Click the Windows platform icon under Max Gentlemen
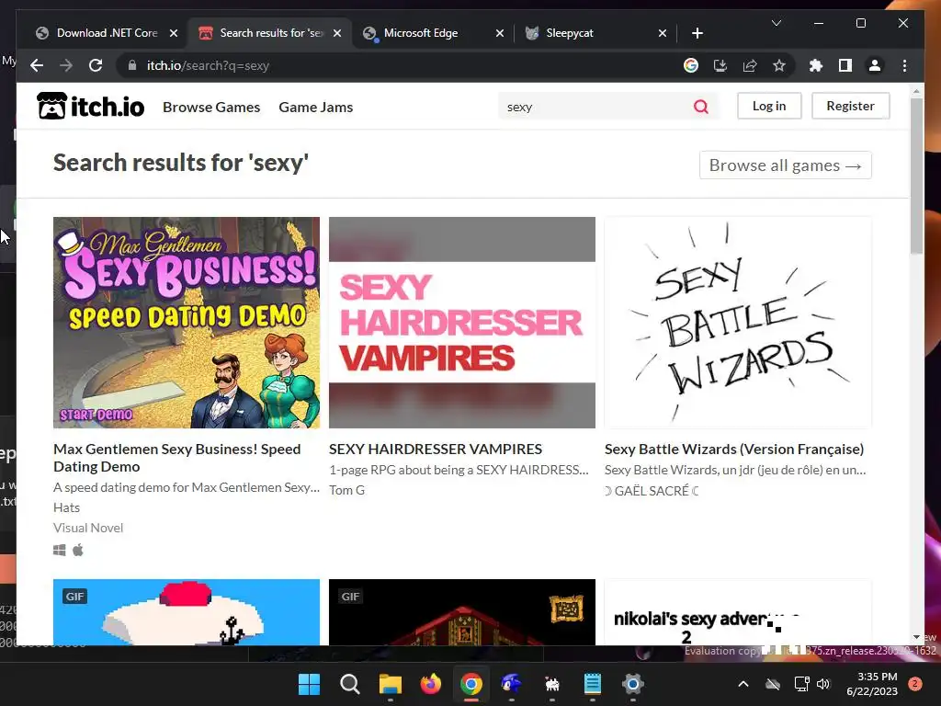The width and height of the screenshot is (941, 706). point(60,550)
